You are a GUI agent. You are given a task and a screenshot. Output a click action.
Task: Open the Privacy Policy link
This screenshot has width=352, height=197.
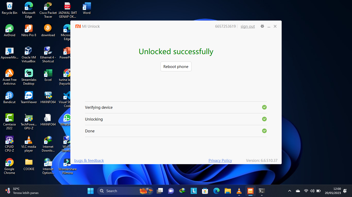tap(220, 161)
